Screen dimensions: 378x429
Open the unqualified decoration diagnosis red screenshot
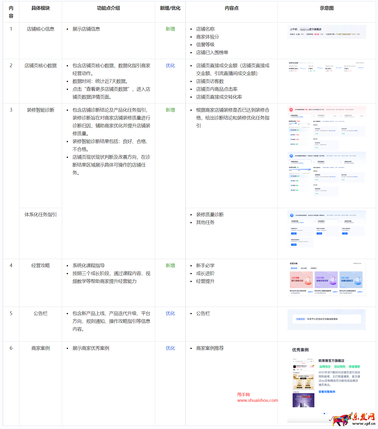(x=327, y=128)
